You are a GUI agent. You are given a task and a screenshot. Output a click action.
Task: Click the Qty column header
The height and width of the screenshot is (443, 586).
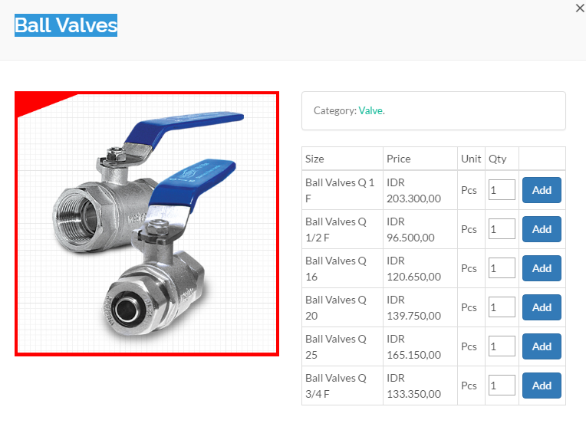[x=498, y=159]
